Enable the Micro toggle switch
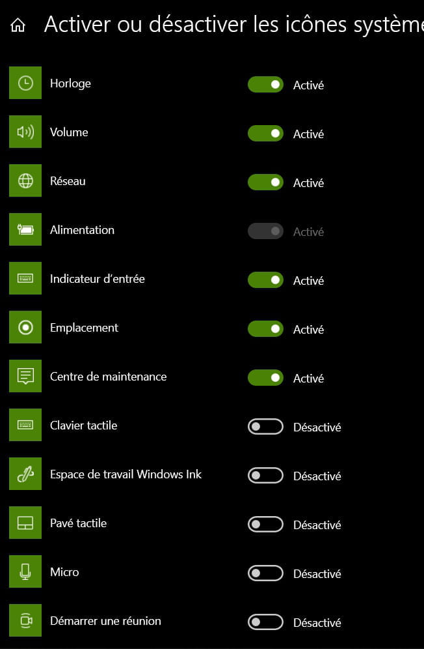The height and width of the screenshot is (649, 424). 265,573
